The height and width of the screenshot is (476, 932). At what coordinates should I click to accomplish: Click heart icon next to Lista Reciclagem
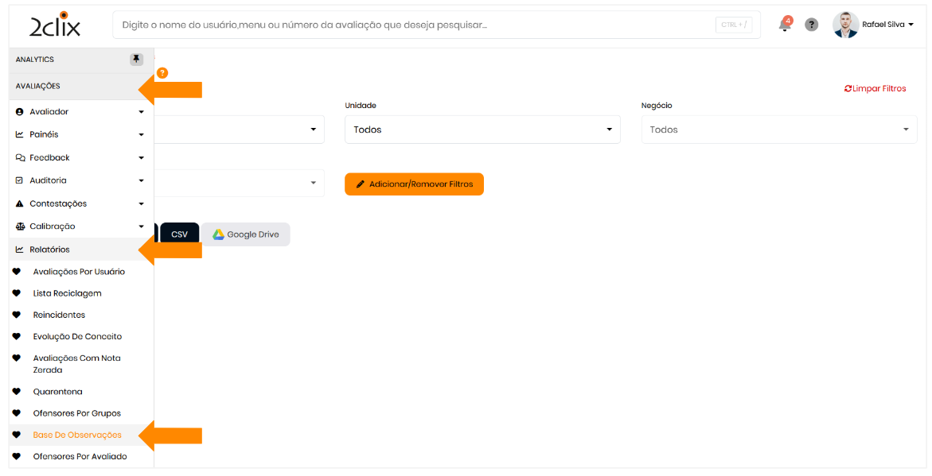coord(17,293)
